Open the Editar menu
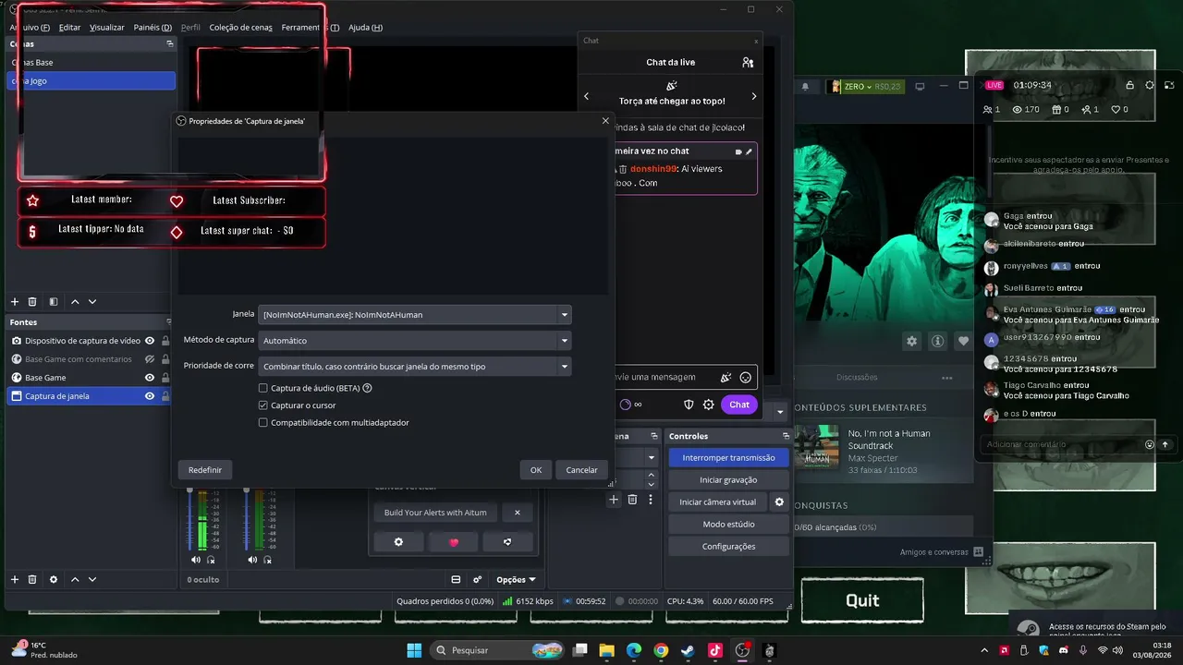Viewport: 1183px width, 665px height. click(x=69, y=28)
